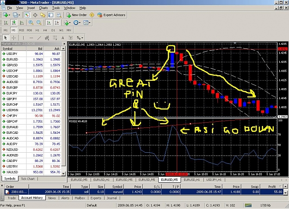Toggle the Market Watch panel icon
This screenshot has width=289, height=209.
click(27, 15)
